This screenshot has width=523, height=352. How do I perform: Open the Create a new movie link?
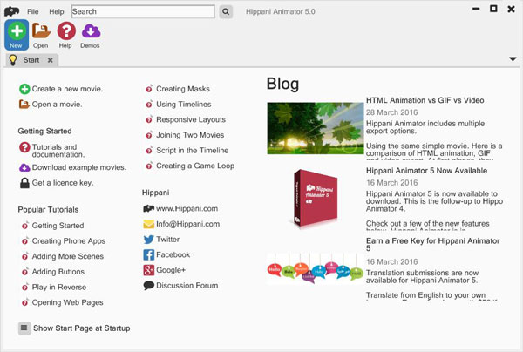coord(67,89)
